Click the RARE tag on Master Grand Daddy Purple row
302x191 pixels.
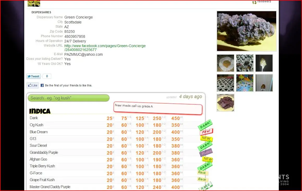[206, 186]
